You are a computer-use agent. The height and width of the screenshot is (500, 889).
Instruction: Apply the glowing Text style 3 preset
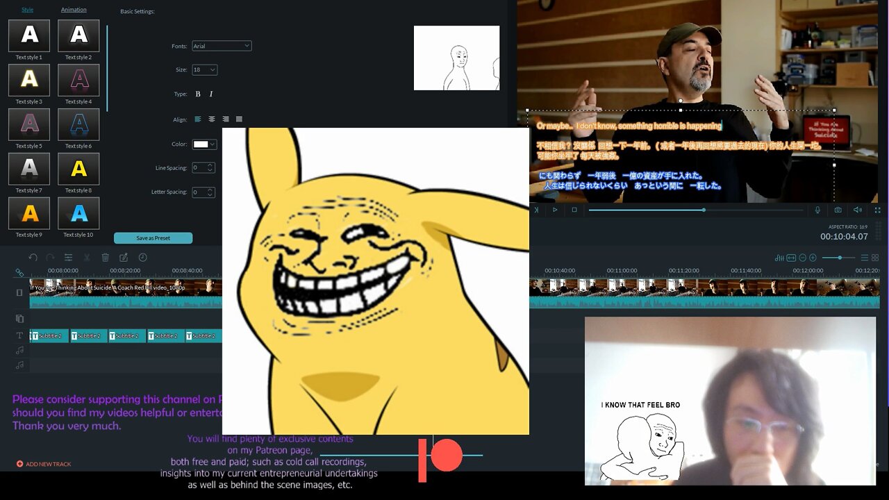(29, 80)
